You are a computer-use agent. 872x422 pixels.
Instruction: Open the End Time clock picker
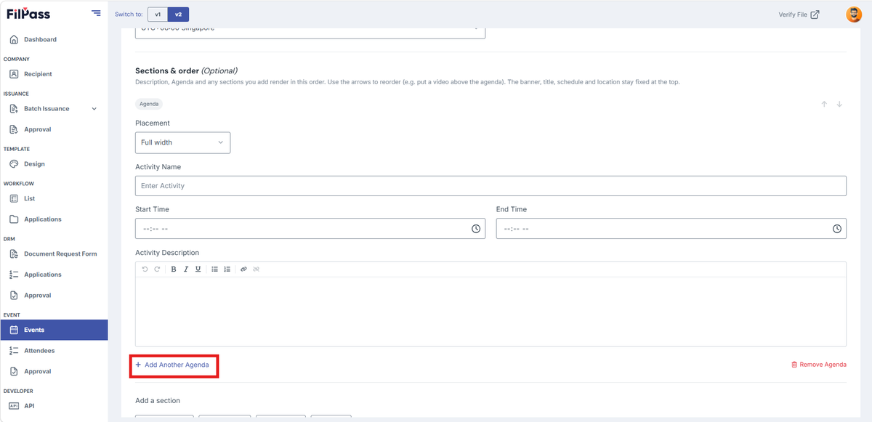(x=837, y=229)
